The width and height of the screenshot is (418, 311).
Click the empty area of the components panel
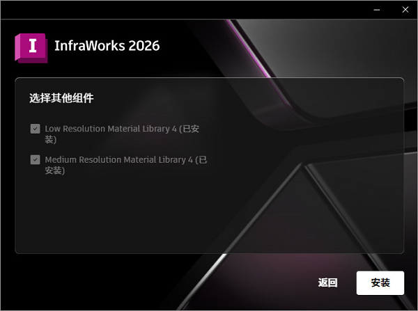(209, 216)
